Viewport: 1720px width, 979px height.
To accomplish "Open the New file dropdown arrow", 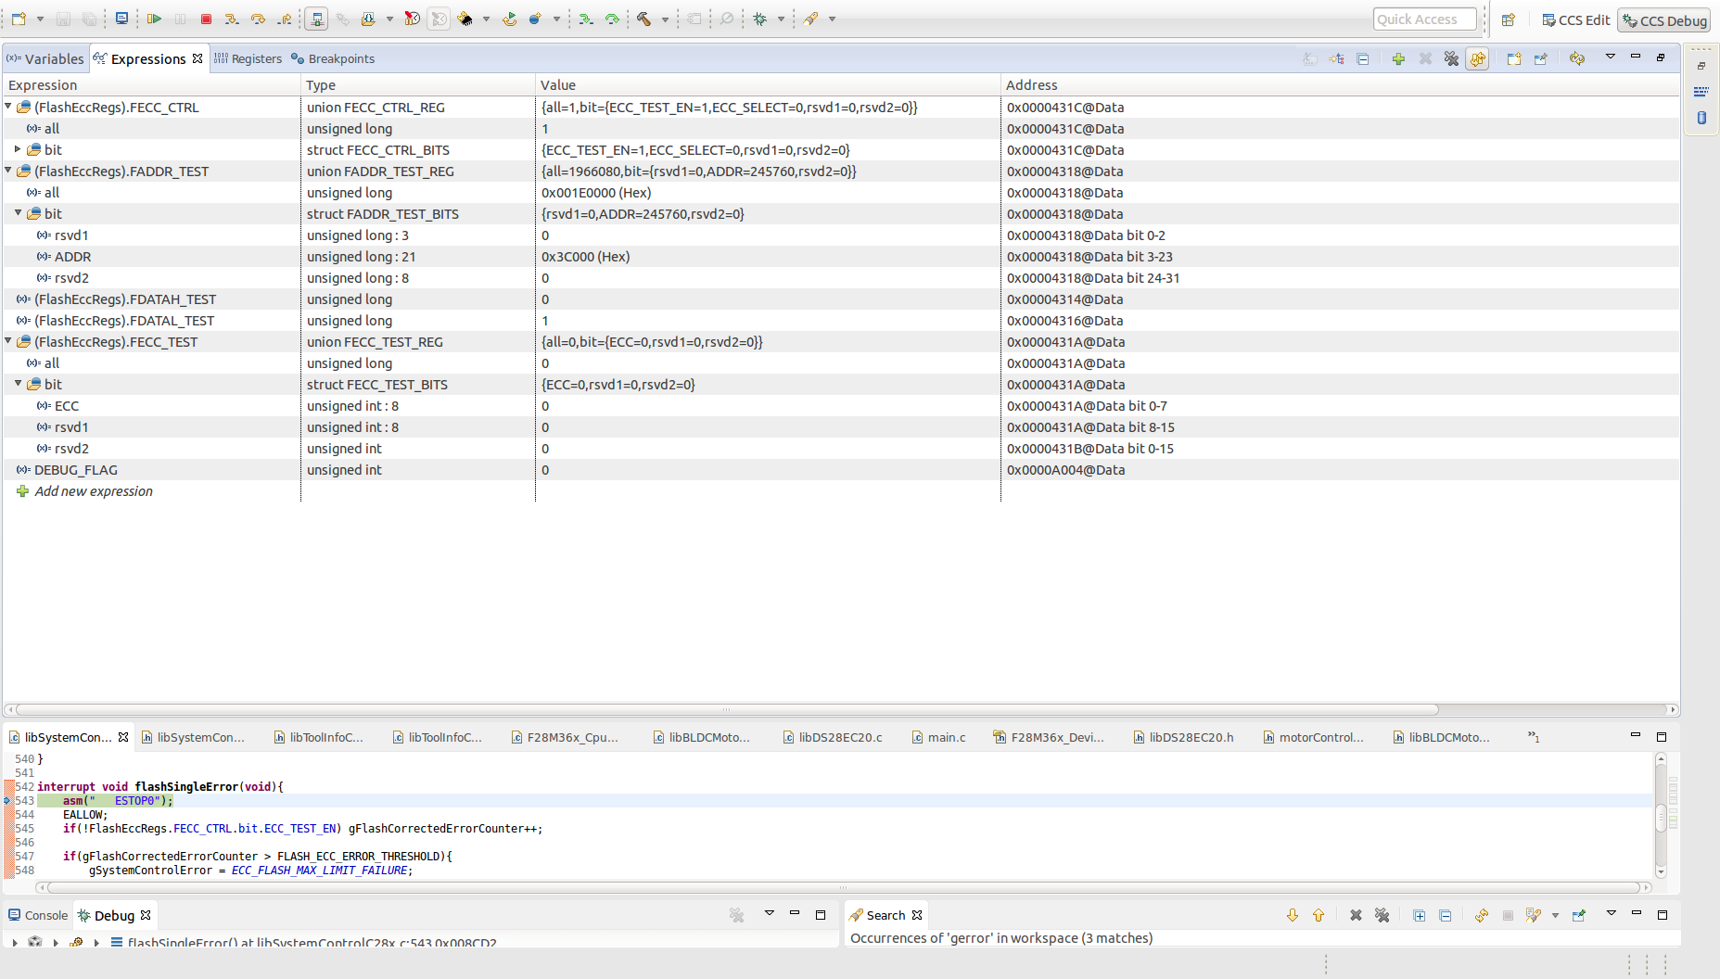I will point(40,19).
